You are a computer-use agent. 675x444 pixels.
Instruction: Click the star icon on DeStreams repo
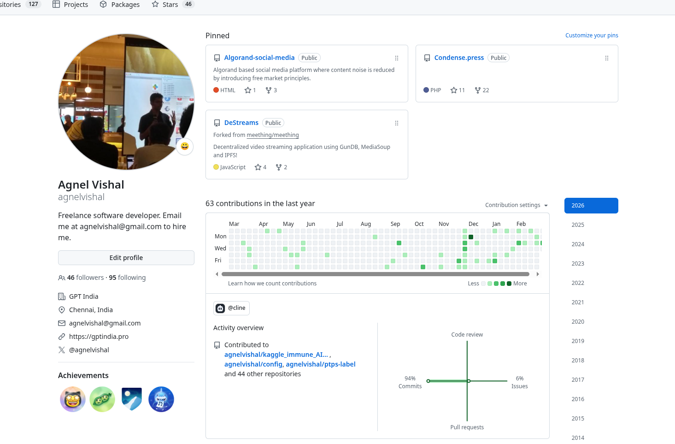pos(257,167)
